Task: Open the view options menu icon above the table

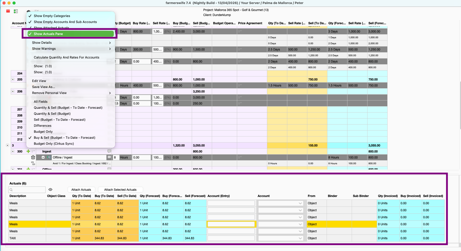Action: [x=37, y=11]
